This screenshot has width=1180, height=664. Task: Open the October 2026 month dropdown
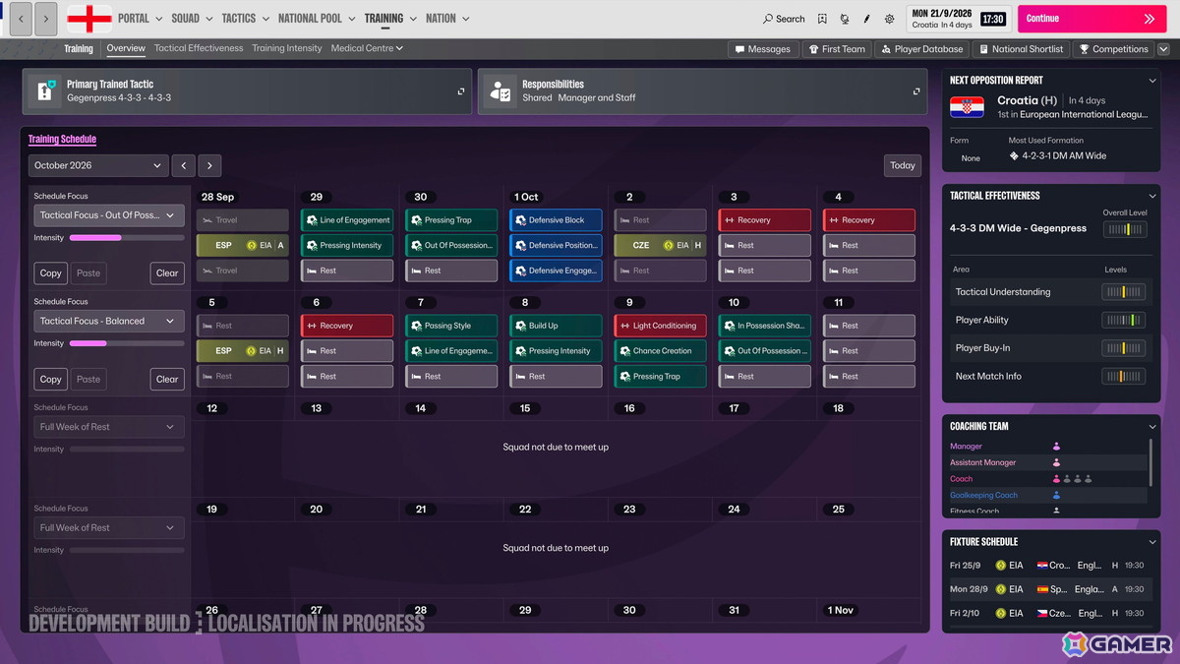tap(98, 165)
